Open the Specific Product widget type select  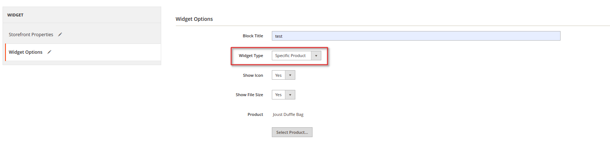(x=296, y=56)
